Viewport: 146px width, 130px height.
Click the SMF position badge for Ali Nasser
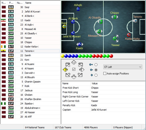coord(11,112)
